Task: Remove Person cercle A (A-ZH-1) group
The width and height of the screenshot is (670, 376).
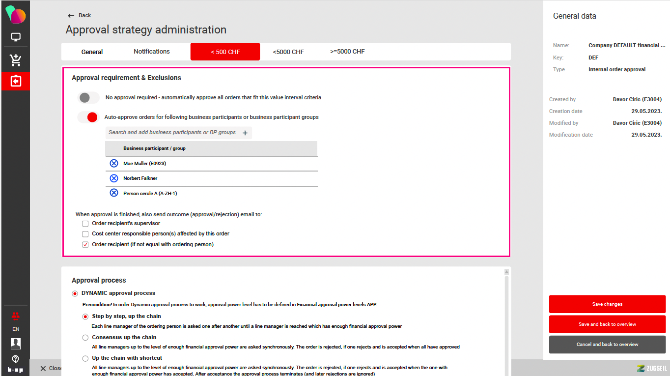Action: (x=114, y=193)
